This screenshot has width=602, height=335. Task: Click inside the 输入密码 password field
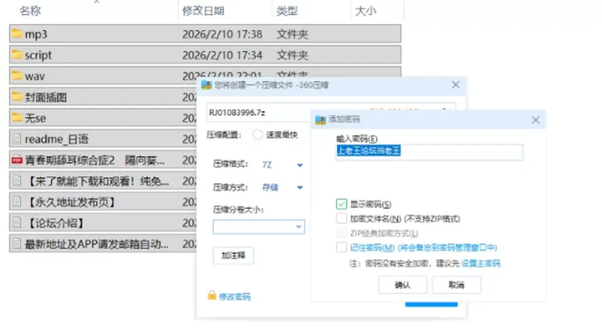coord(429,151)
